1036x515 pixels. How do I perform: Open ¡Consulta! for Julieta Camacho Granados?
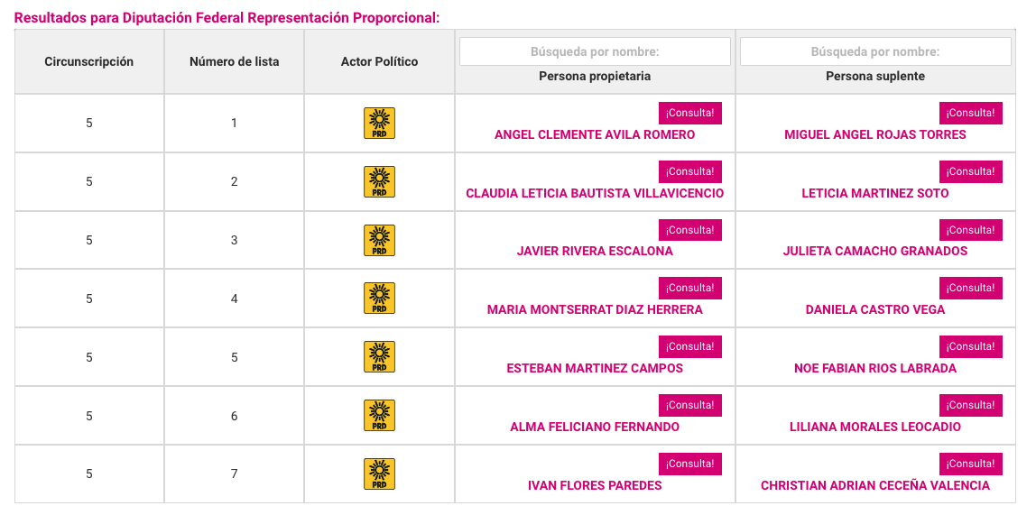click(x=971, y=230)
